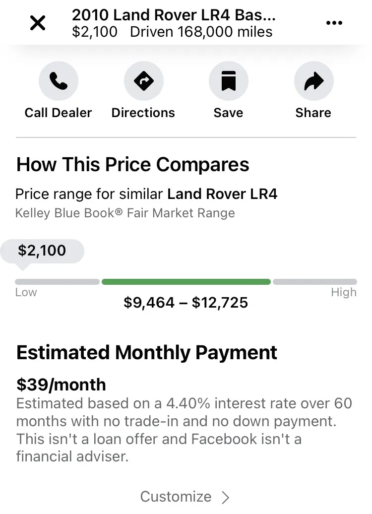This screenshot has height=514, width=372.
Task: Select the Directions label
Action: [x=143, y=113]
